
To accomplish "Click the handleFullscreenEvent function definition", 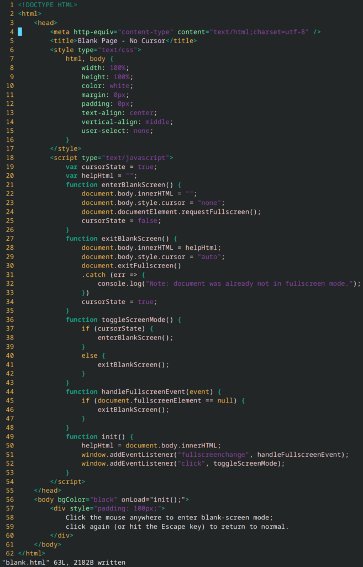I will [x=143, y=392].
